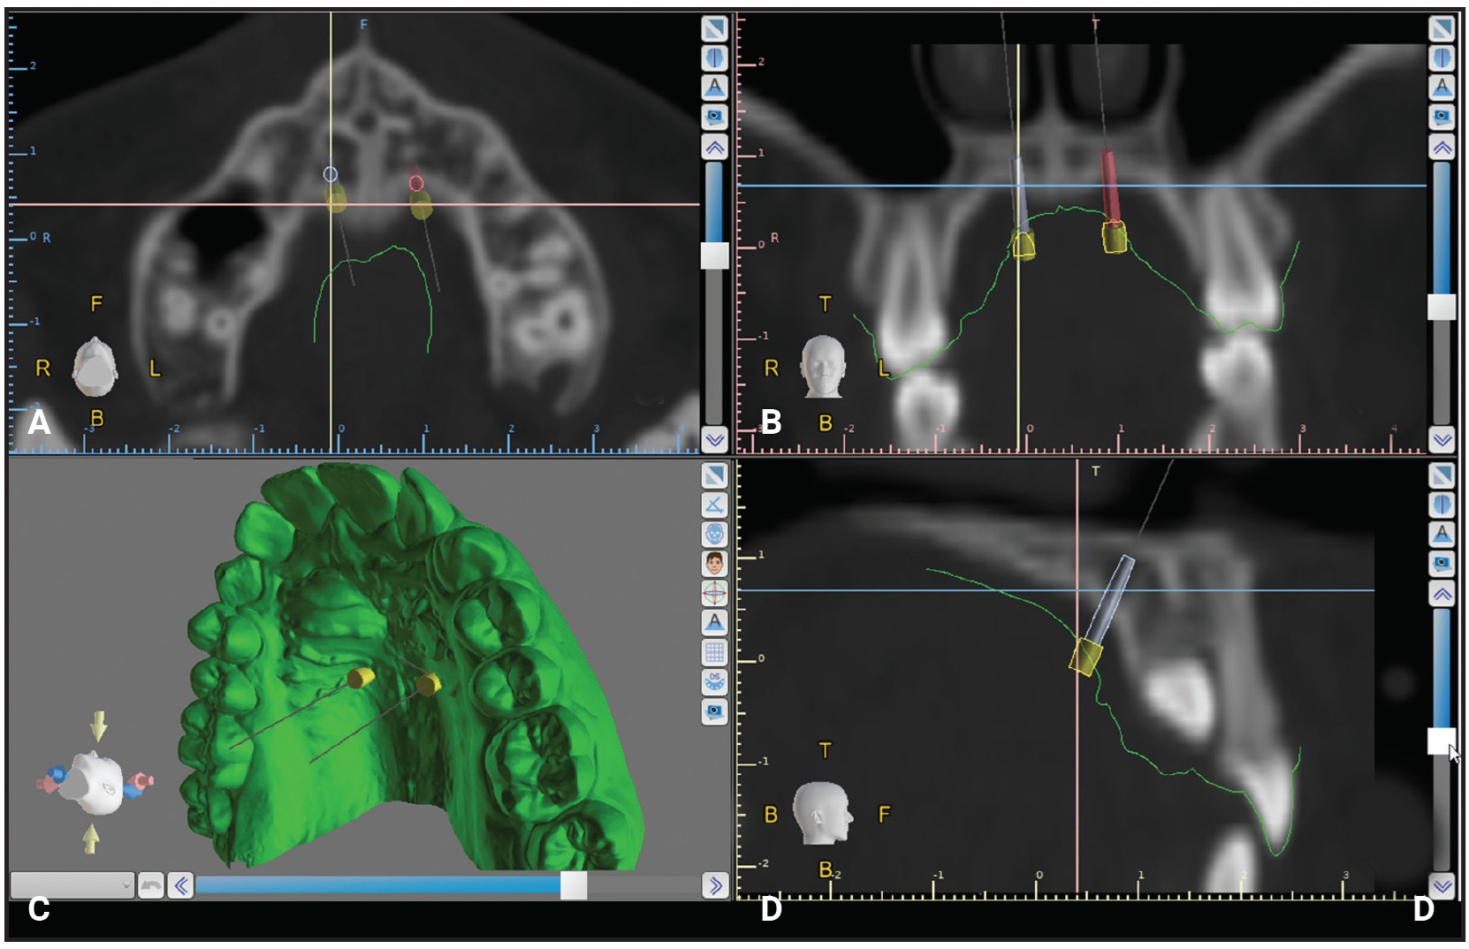The height and width of the screenshot is (949, 1469).
Task: Click double-right chevron at 3D slider end
Action: 714,885
